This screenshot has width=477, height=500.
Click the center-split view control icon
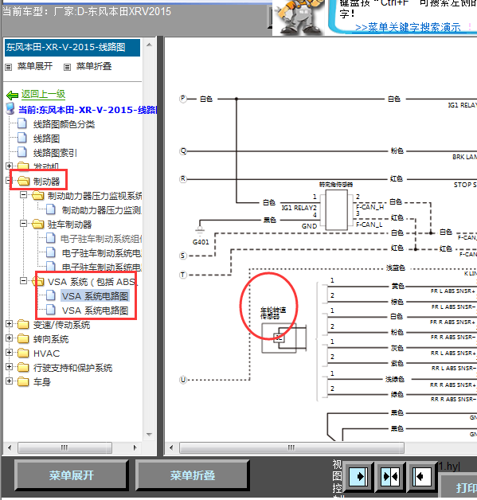click(390, 477)
